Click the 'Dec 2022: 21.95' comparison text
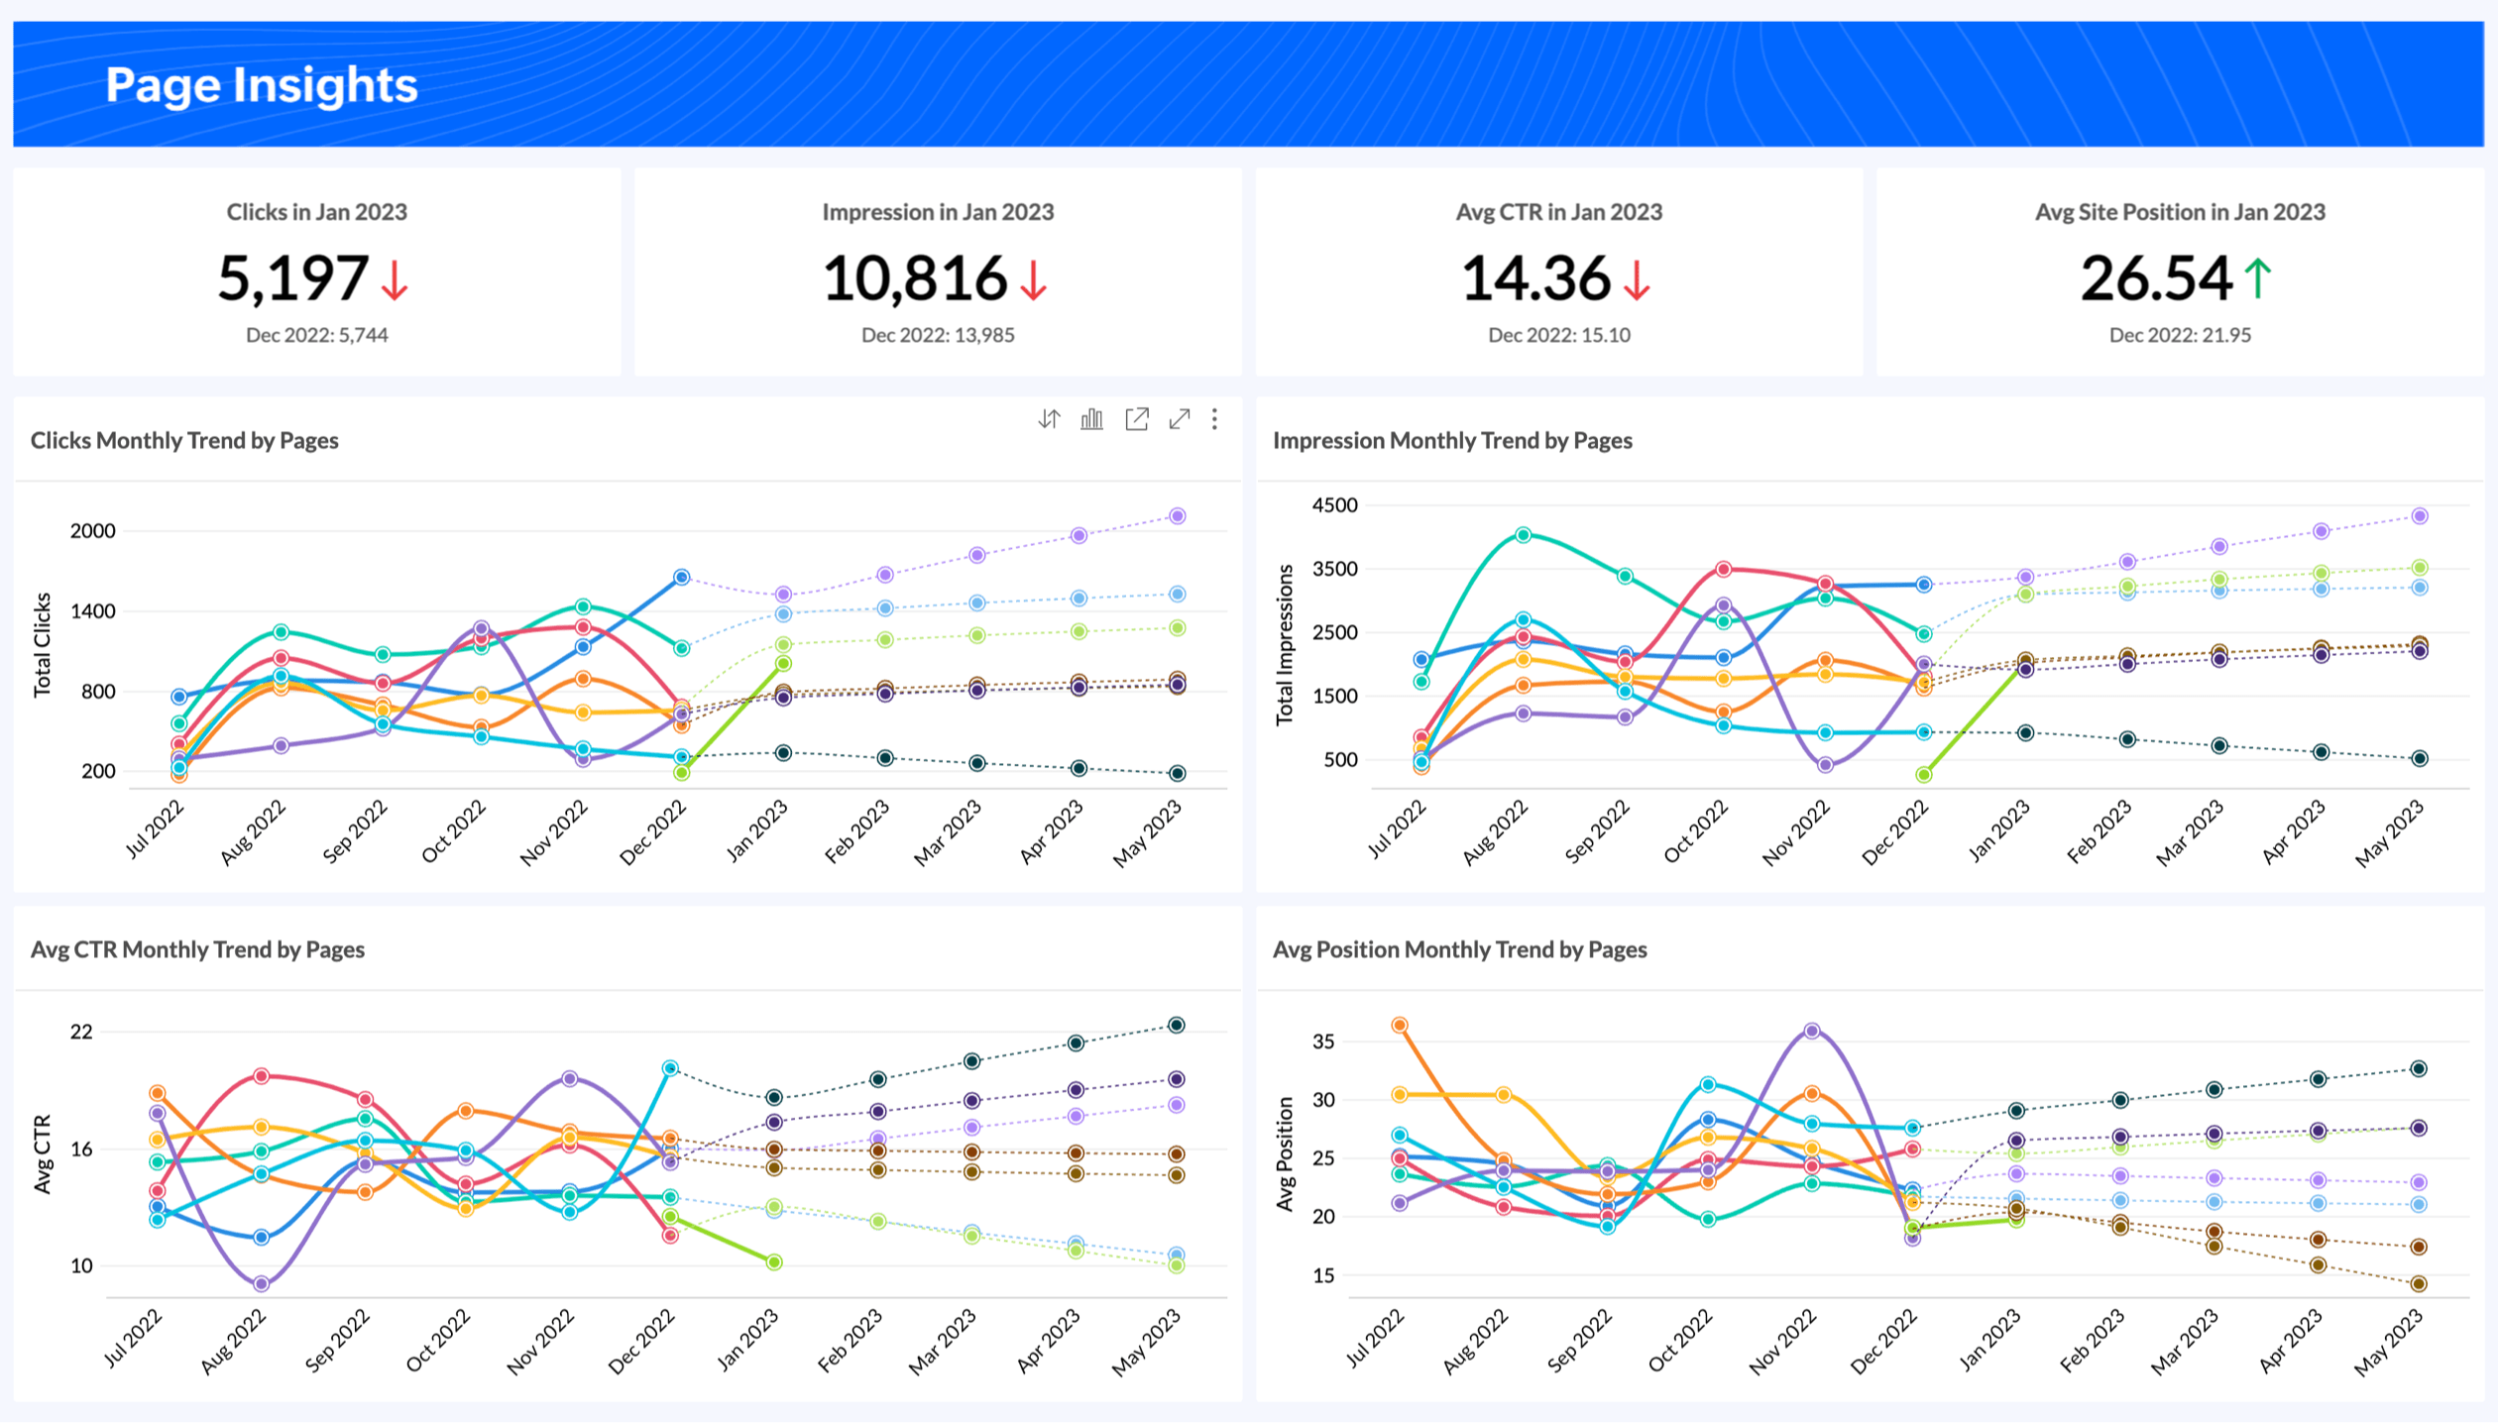 tap(2180, 335)
